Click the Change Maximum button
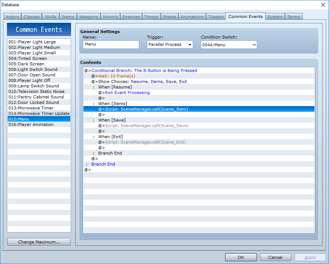 click(39, 242)
